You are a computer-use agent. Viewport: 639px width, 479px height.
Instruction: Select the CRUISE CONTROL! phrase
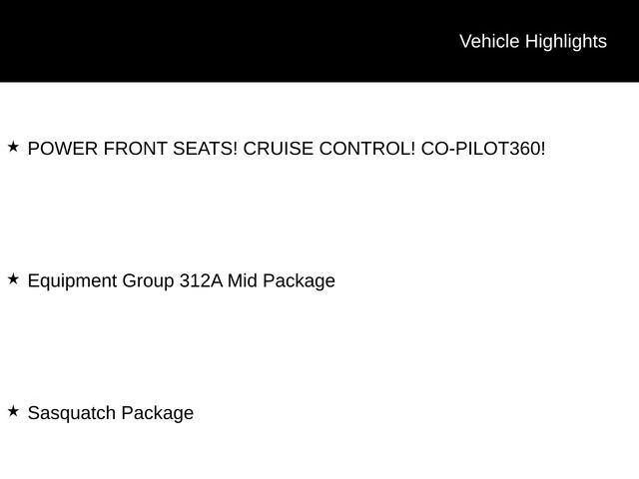click(329, 149)
